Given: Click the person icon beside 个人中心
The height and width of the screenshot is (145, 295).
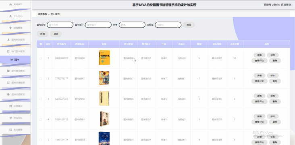Looking at the screenshot, I should (10, 16).
